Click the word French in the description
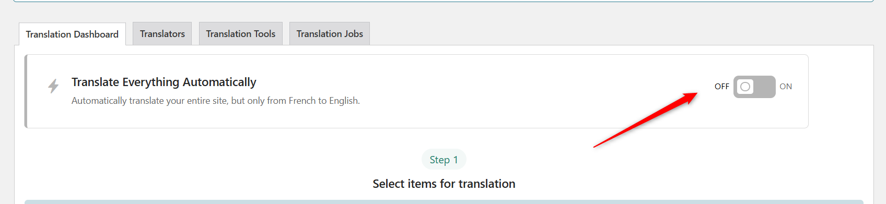Image resolution: width=886 pixels, height=204 pixels. 302,101
